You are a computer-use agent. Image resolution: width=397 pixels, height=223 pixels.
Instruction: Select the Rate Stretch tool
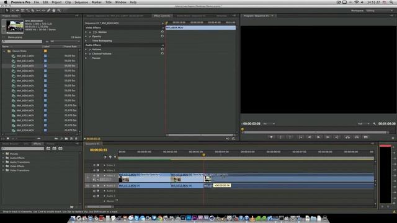[28, 11]
